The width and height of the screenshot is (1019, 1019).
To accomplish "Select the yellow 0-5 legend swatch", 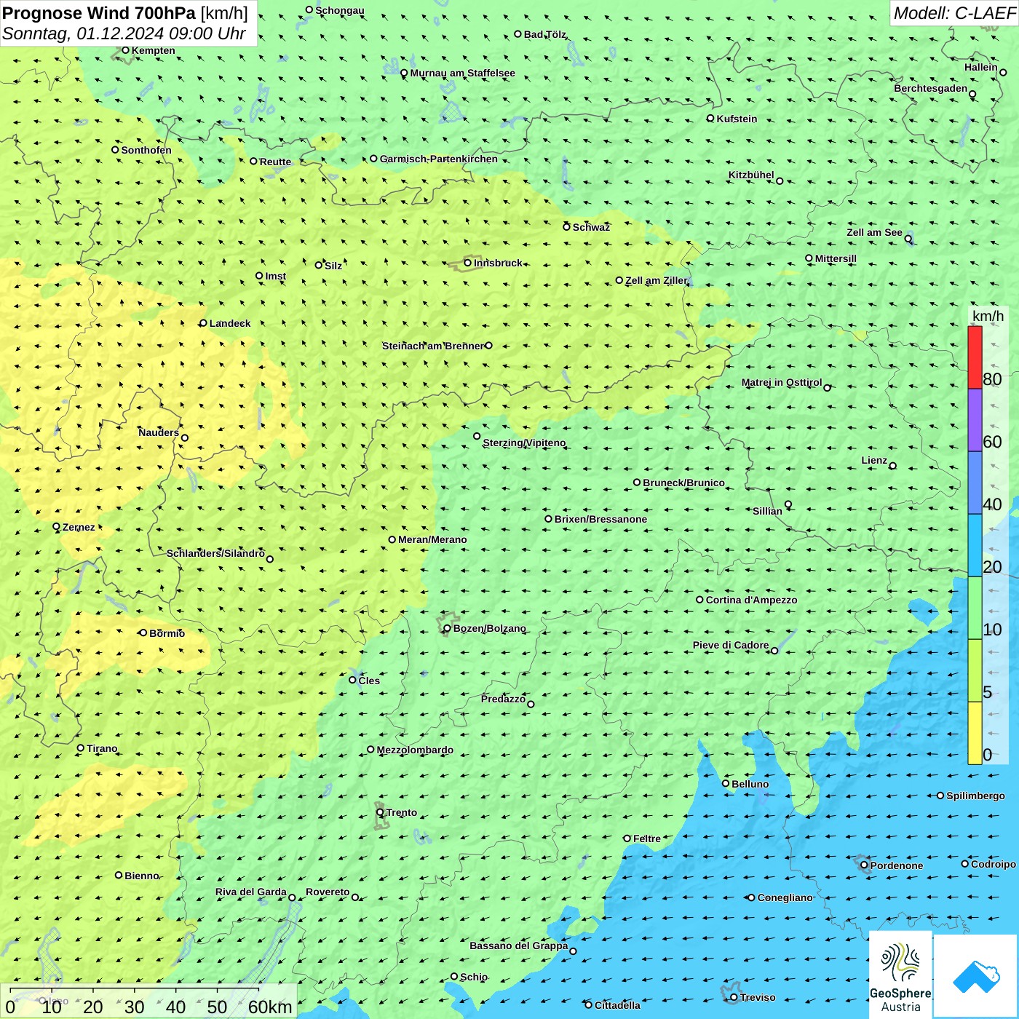I will pyautogui.click(x=975, y=733).
